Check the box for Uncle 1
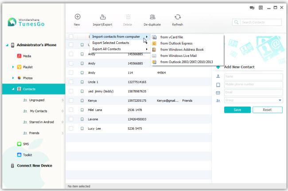288x191 pixels. click(x=71, y=82)
